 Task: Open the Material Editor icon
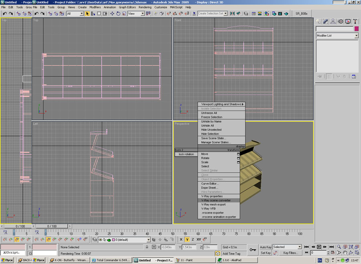[x=267, y=14]
